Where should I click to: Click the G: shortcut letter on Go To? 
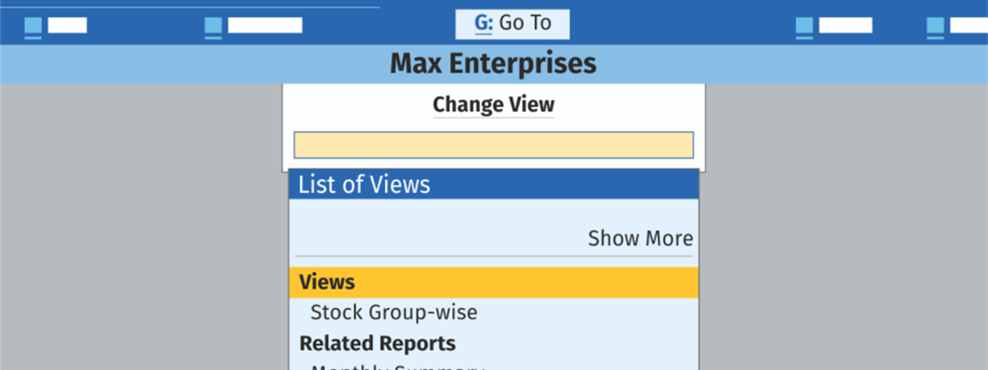(x=483, y=24)
